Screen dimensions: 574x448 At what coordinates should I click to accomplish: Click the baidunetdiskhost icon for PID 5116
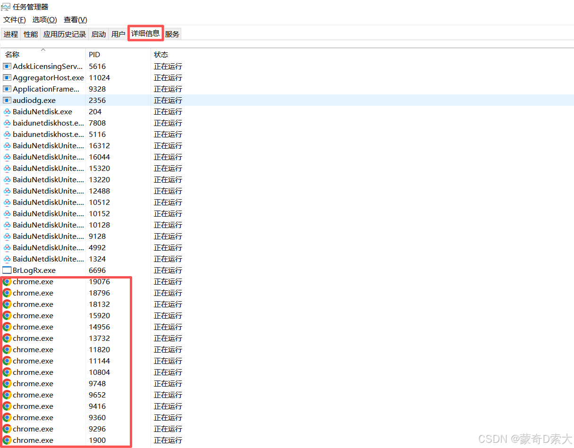tap(7, 134)
